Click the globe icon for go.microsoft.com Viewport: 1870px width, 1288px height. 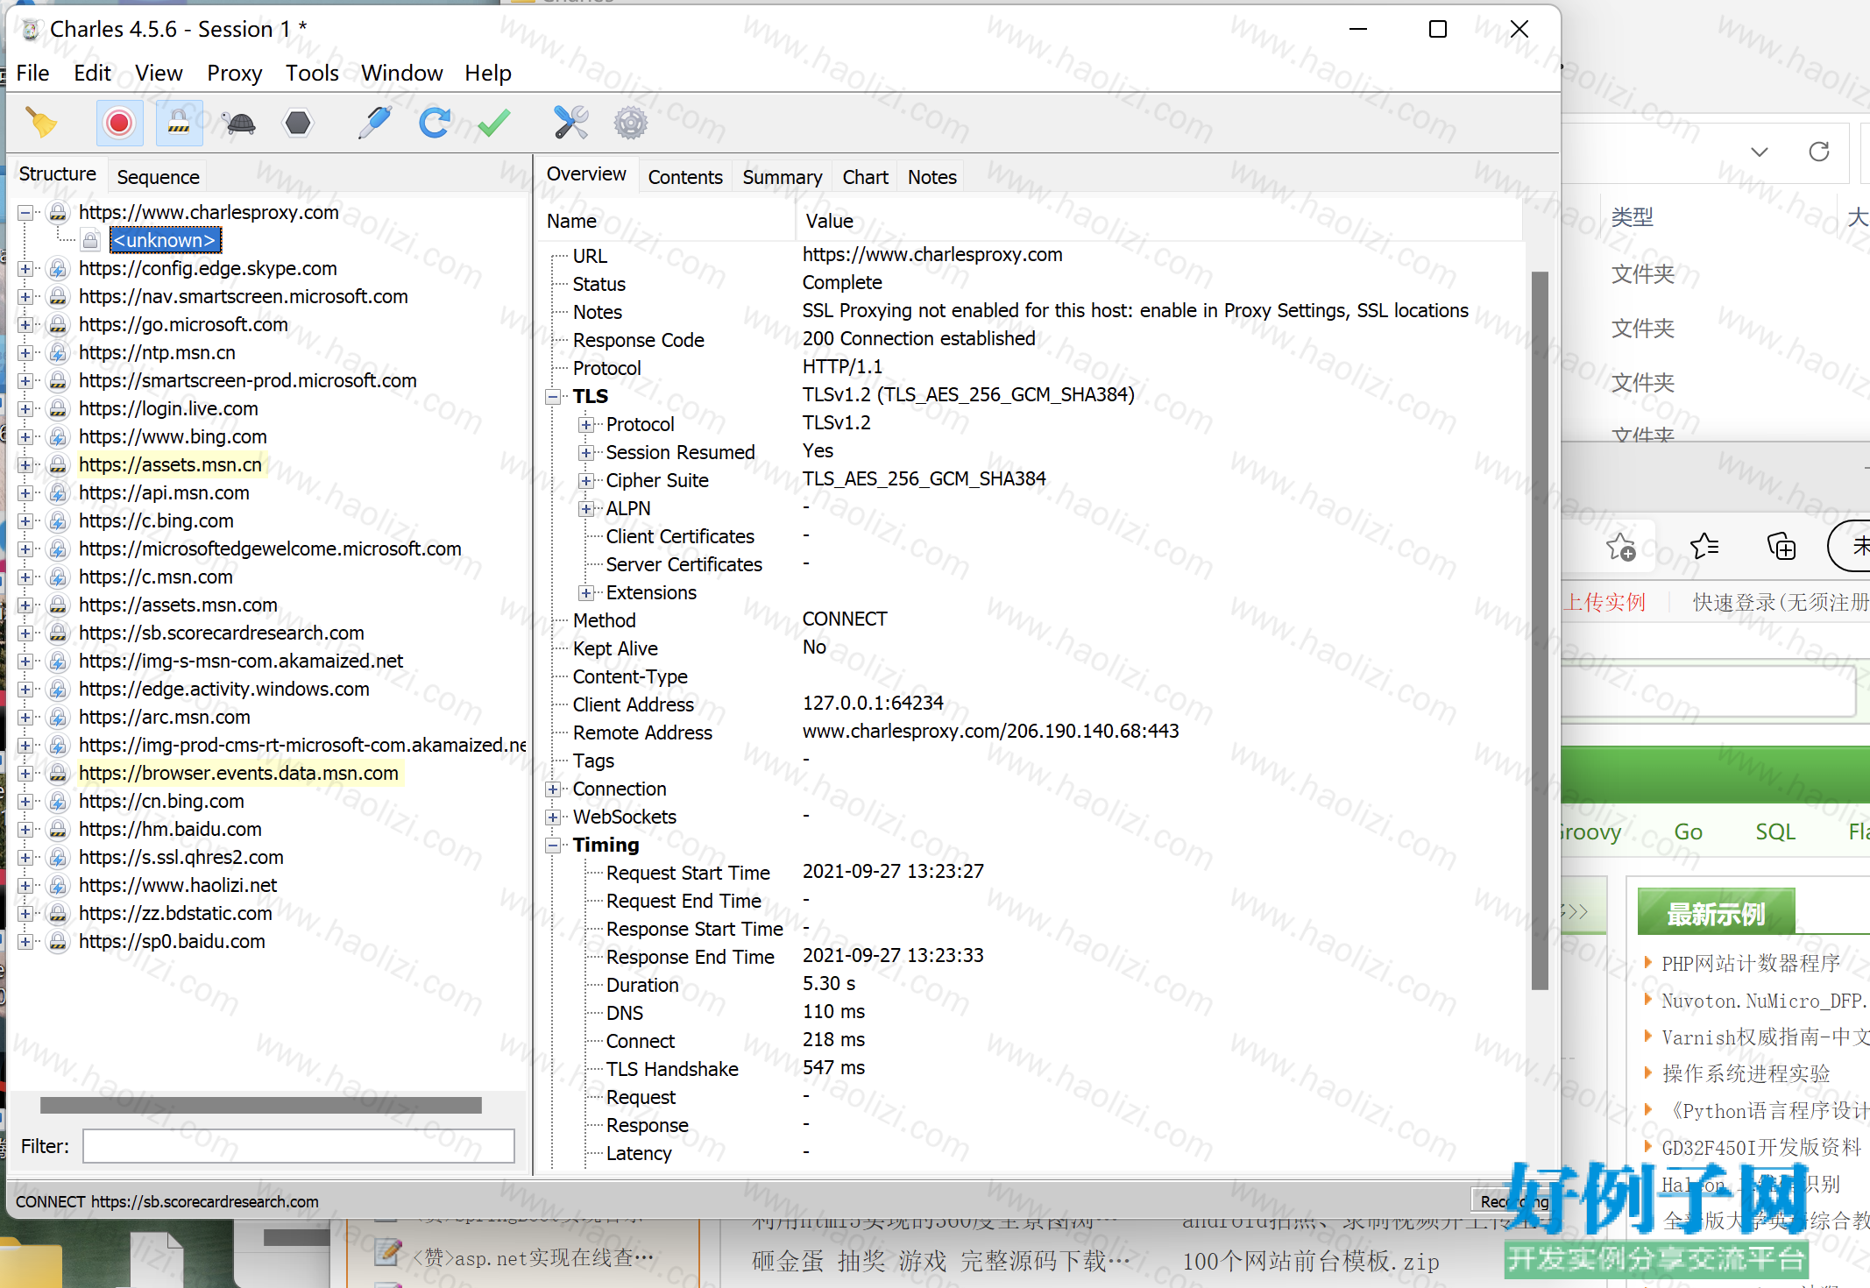pos(58,325)
